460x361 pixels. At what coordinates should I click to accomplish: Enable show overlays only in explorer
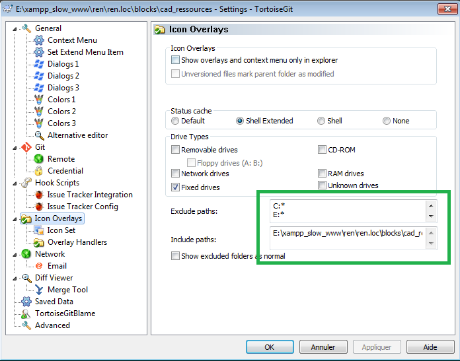coord(175,60)
